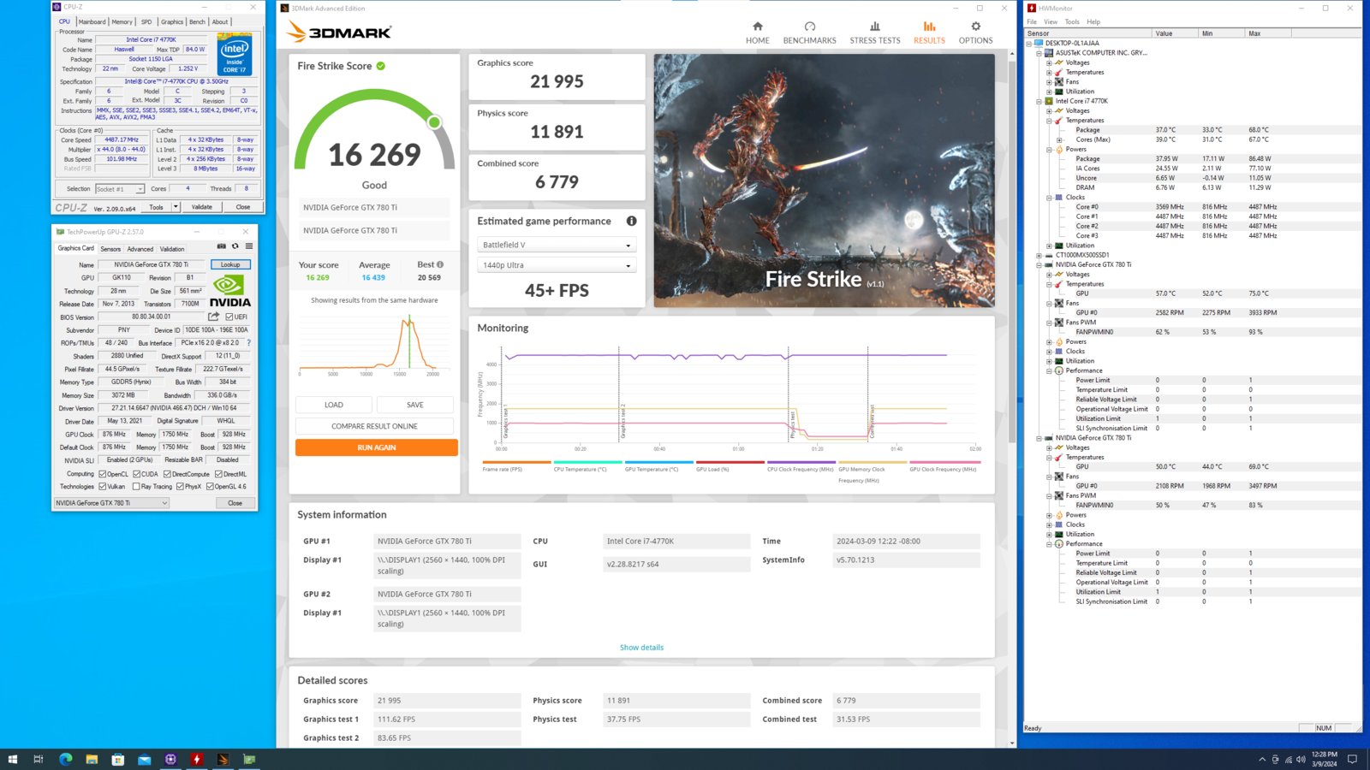Toggle the OpenCL checkbox in GPU-Z
This screenshot has height=770, width=1370.
coord(102,474)
